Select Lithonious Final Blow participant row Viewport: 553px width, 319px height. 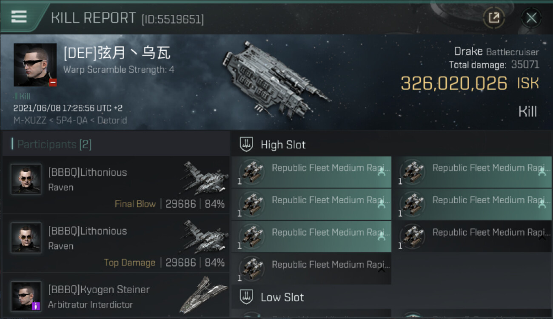coord(116,185)
